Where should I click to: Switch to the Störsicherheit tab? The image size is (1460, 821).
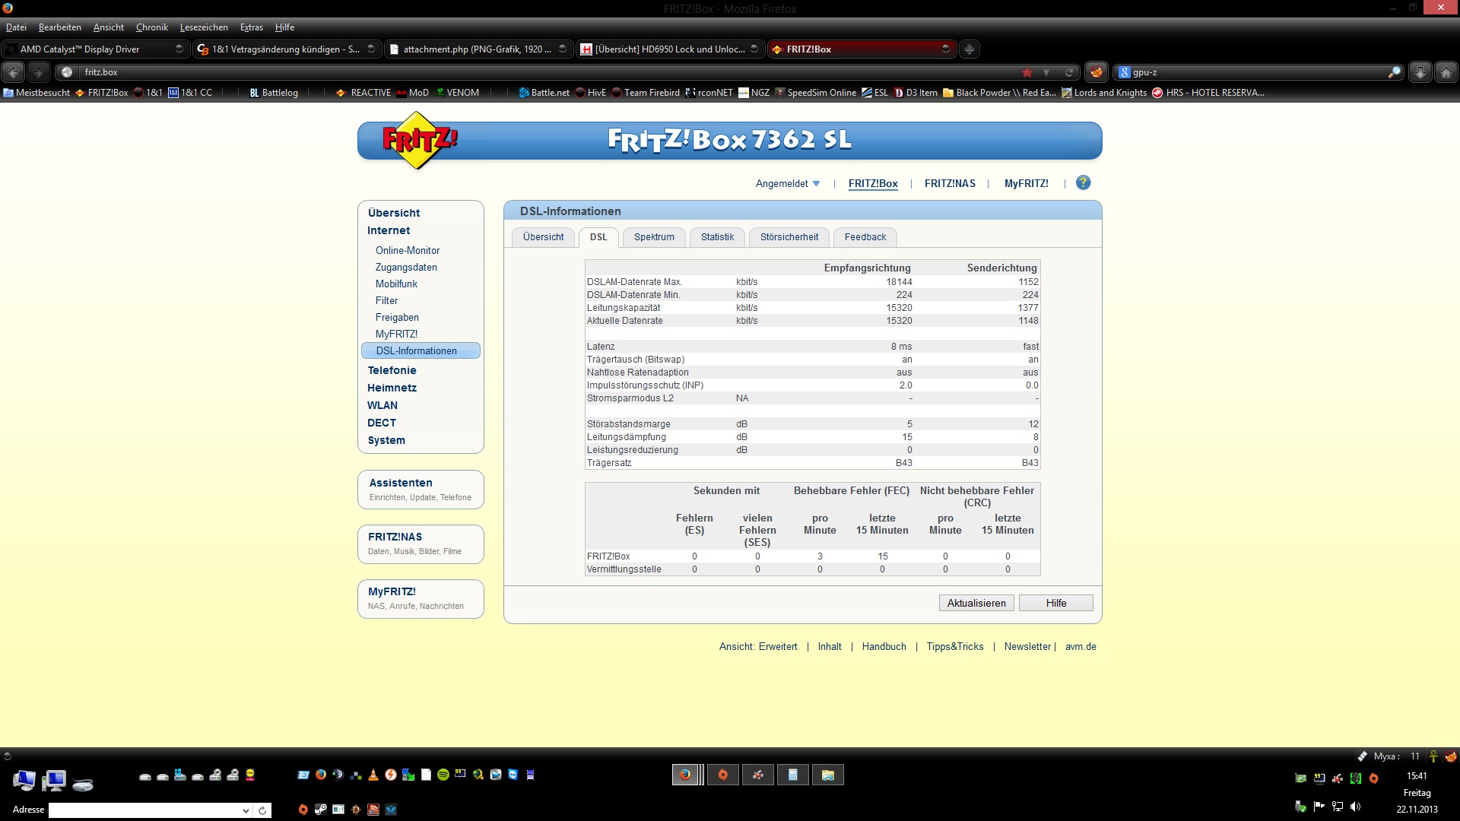(789, 237)
